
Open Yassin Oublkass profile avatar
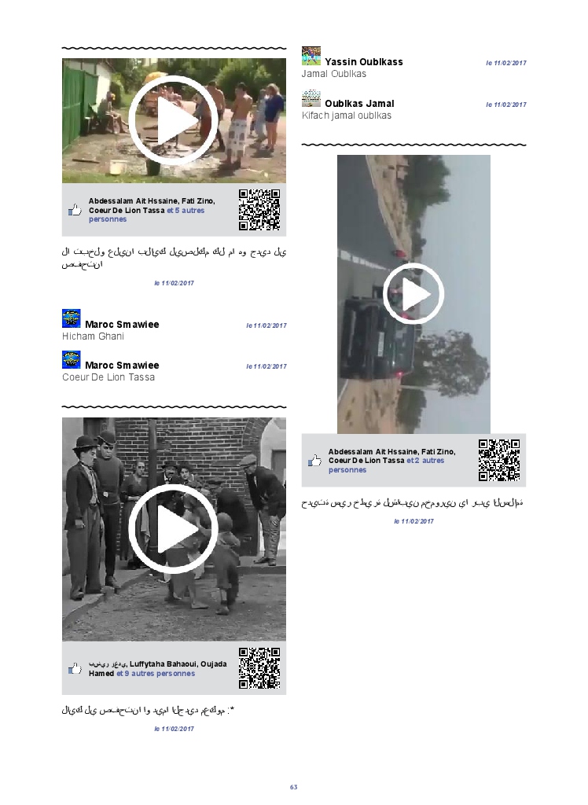[x=311, y=56]
